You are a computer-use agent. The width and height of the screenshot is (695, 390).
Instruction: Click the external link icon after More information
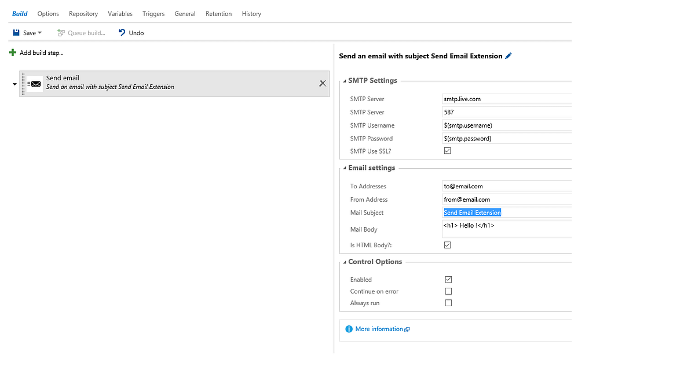(x=406, y=328)
